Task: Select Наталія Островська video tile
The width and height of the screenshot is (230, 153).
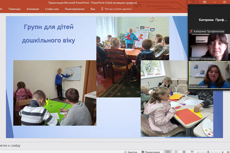Action: (209, 47)
